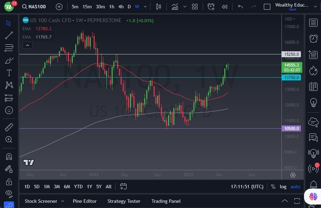Toggle visibility of all drawings

(9, 194)
